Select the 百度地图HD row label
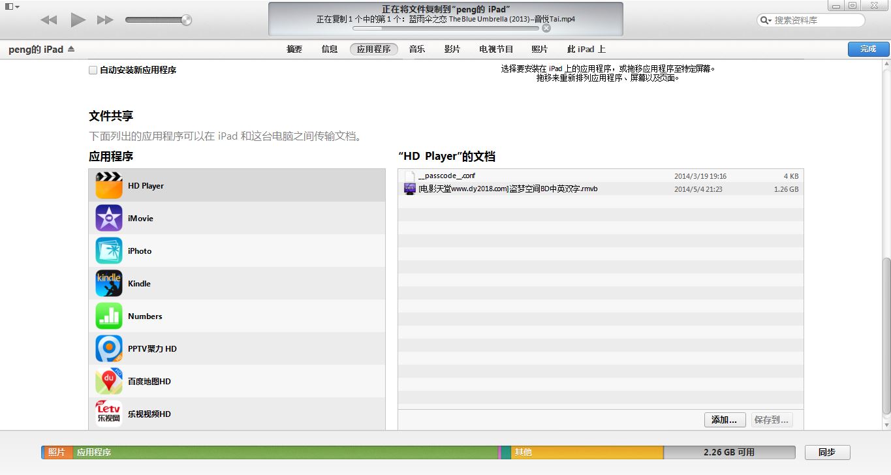 coord(149,381)
